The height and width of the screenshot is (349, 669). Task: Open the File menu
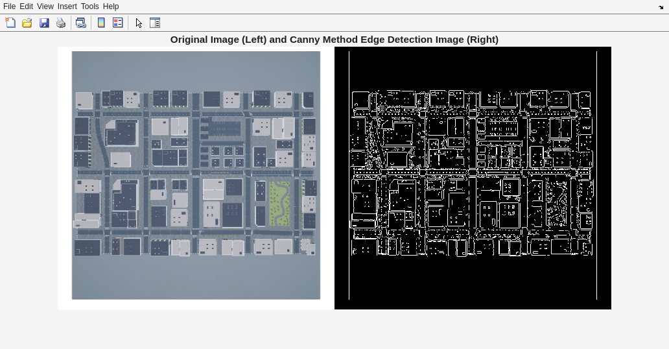click(9, 6)
